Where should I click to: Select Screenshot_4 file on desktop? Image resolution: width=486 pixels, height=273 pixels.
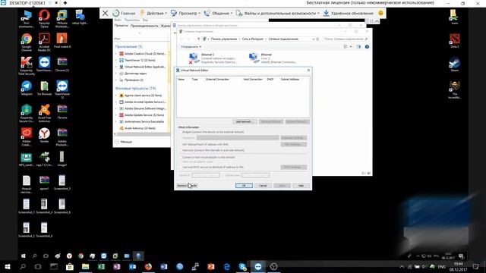pyautogui.click(x=44, y=230)
